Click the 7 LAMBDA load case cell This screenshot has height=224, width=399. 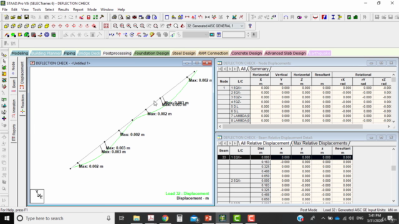[x=240, y=116]
